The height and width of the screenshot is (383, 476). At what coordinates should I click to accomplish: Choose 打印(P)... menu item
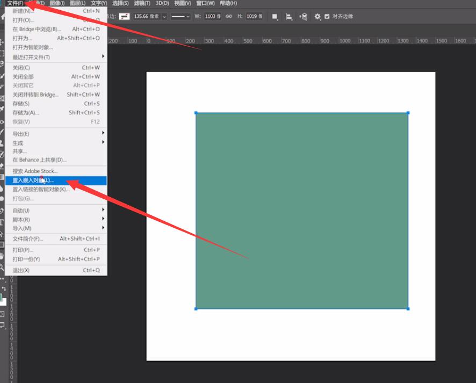tap(56, 250)
